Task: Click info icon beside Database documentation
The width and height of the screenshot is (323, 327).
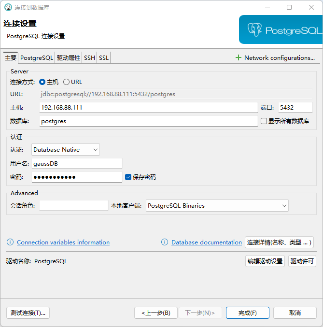Action: 165,242
